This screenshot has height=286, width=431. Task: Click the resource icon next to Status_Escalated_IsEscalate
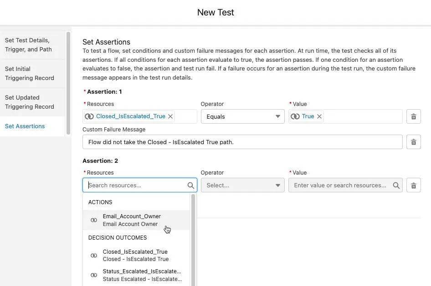tap(93, 275)
